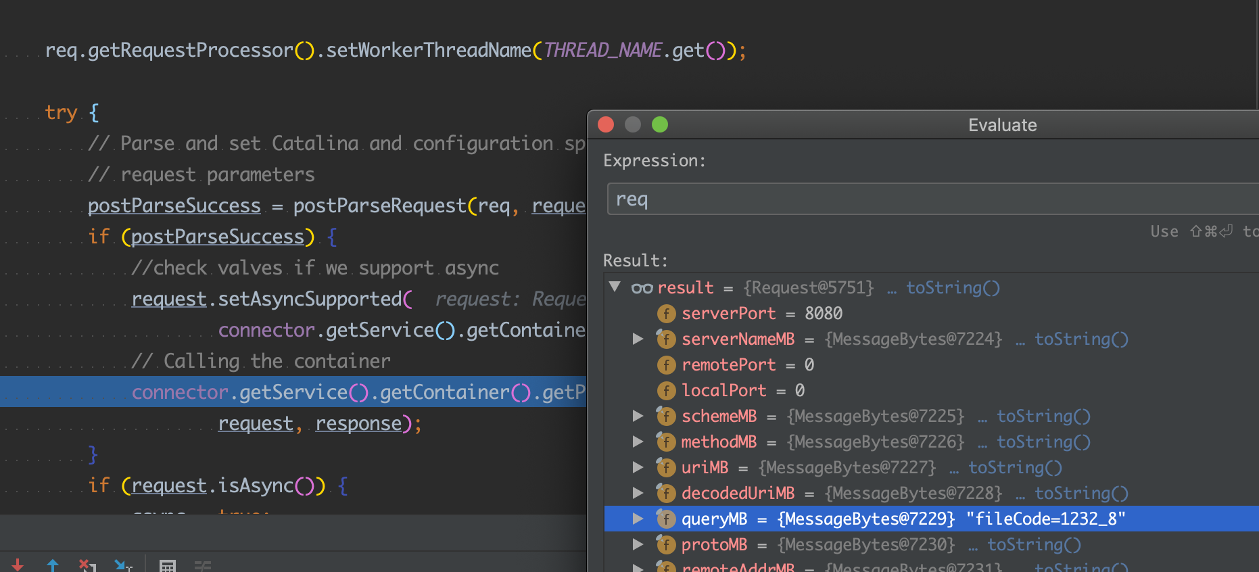
Task: Click the "//check valves if we support async" comment
Action: (x=315, y=268)
